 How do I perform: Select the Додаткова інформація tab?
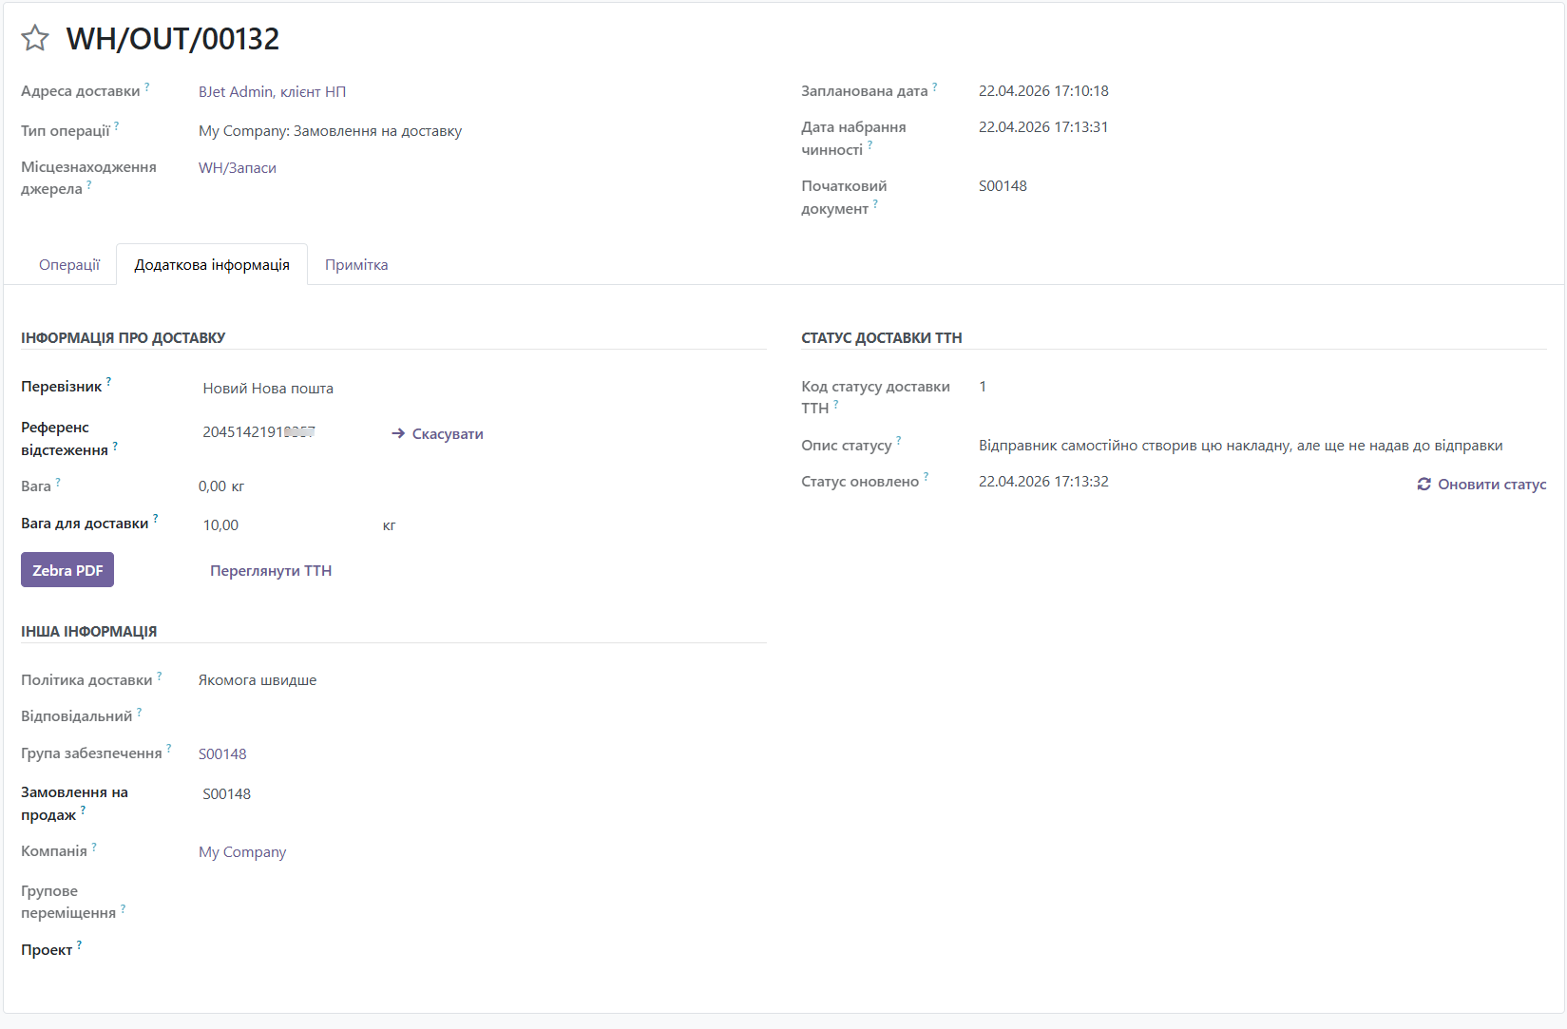tap(212, 265)
